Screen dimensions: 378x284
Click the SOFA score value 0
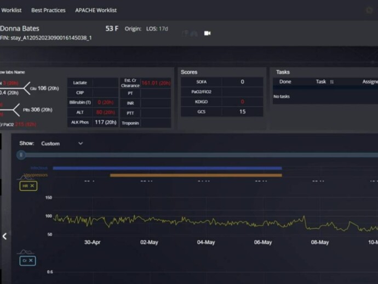pyautogui.click(x=242, y=82)
